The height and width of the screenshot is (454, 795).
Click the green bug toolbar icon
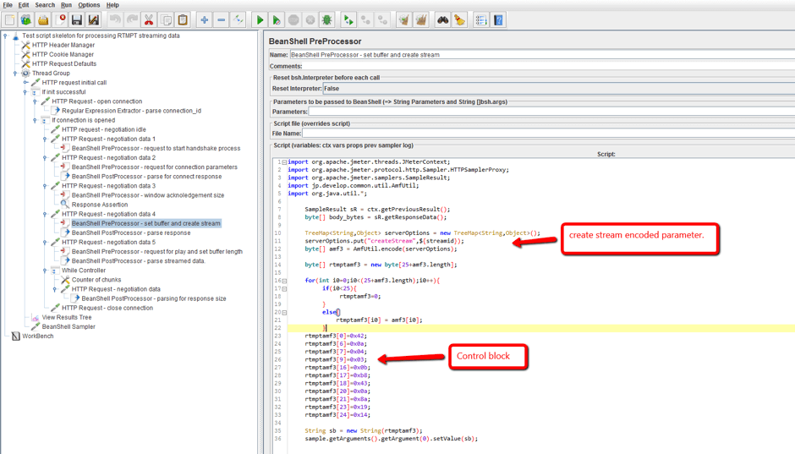pos(327,20)
